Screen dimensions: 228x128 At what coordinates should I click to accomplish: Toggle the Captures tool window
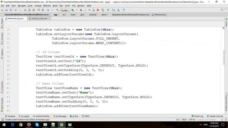pyautogui.click(x=2, y=54)
